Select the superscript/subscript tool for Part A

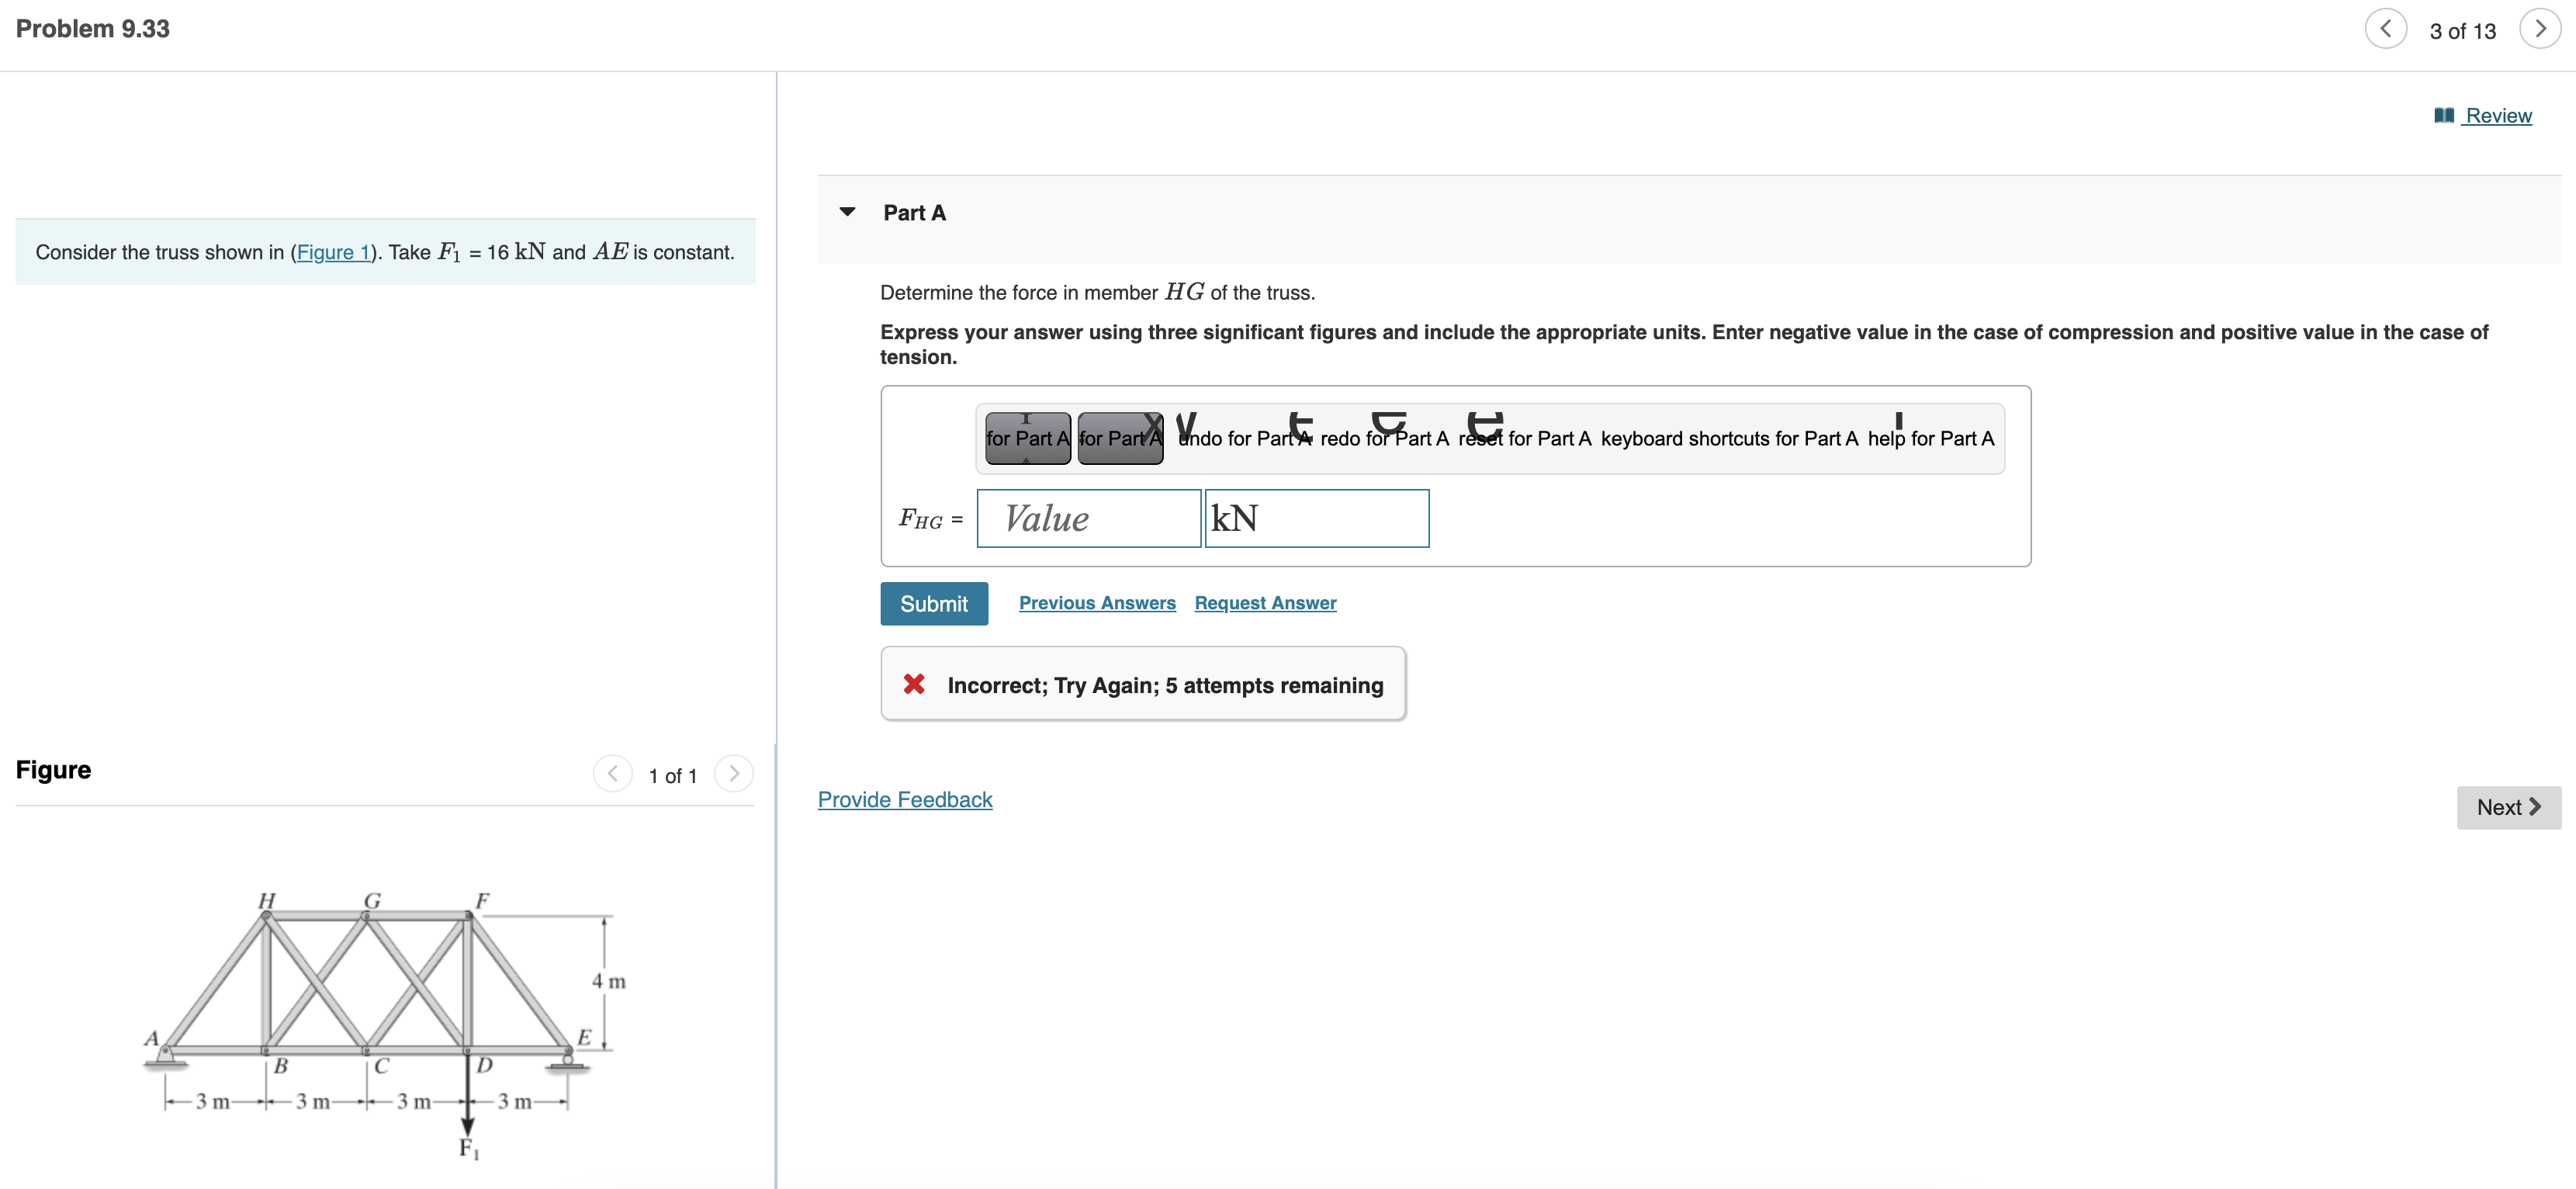click(1121, 438)
